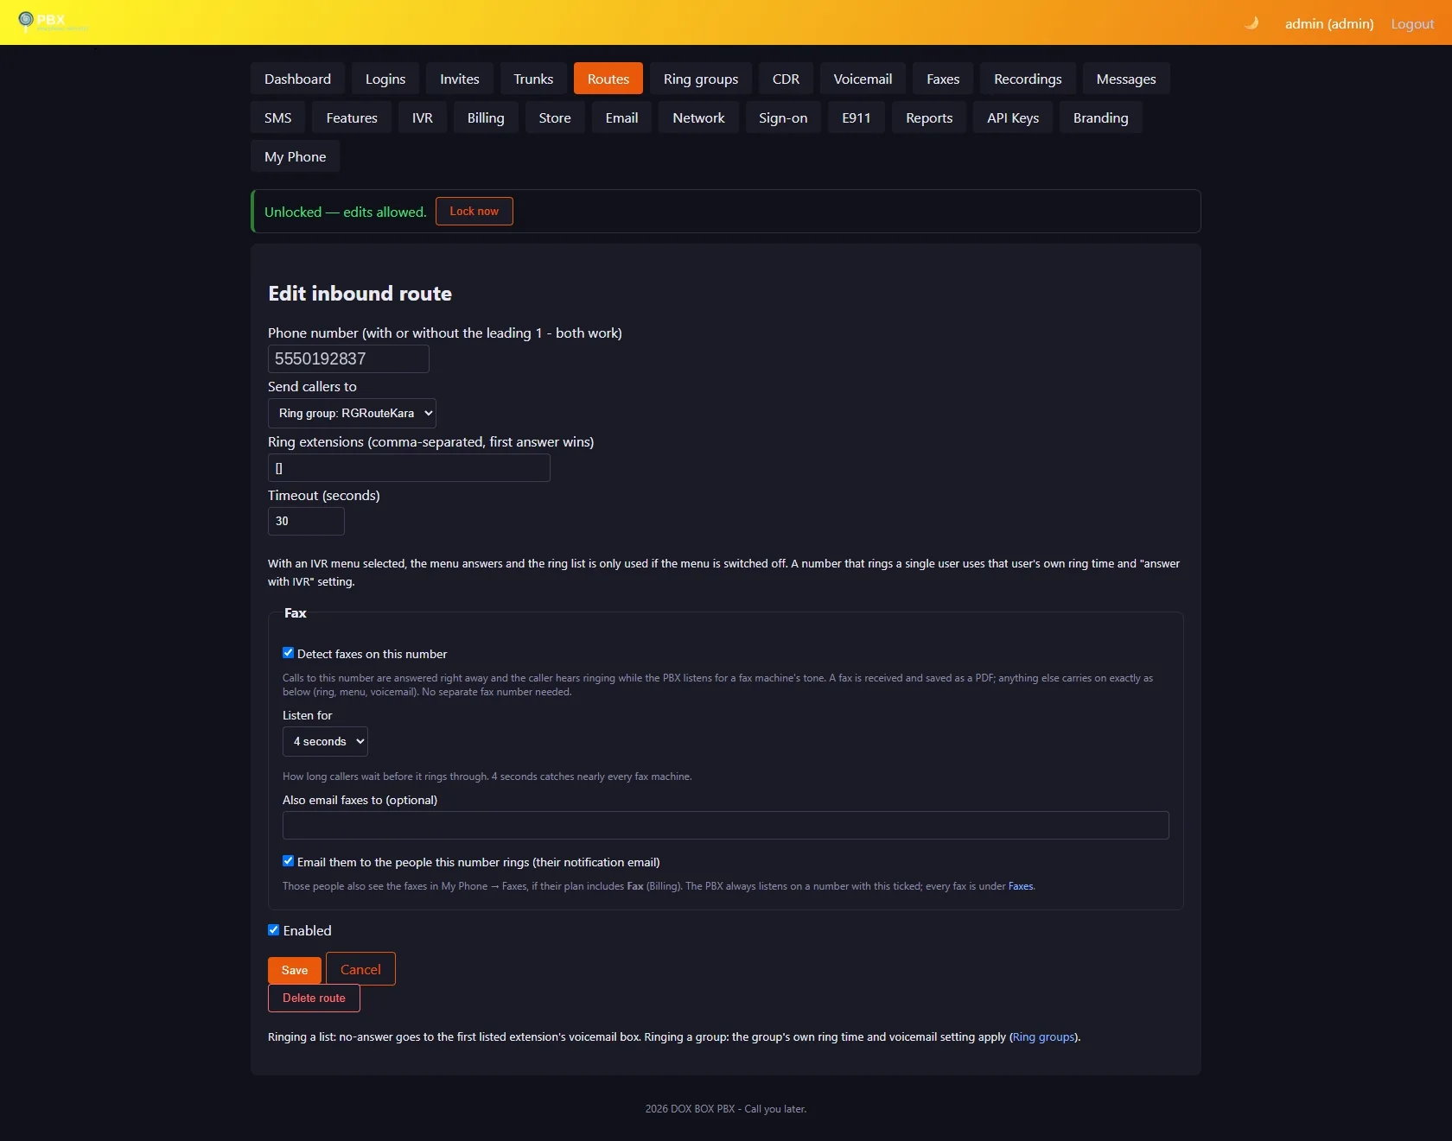The width and height of the screenshot is (1452, 1141).
Task: Switch to the Network tab
Action: 699,117
